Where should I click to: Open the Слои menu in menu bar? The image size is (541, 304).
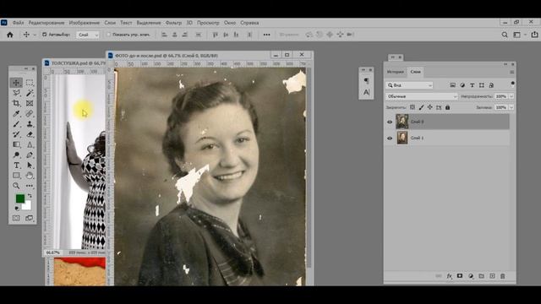(x=110, y=23)
